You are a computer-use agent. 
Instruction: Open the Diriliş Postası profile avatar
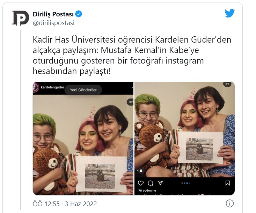point(20,18)
